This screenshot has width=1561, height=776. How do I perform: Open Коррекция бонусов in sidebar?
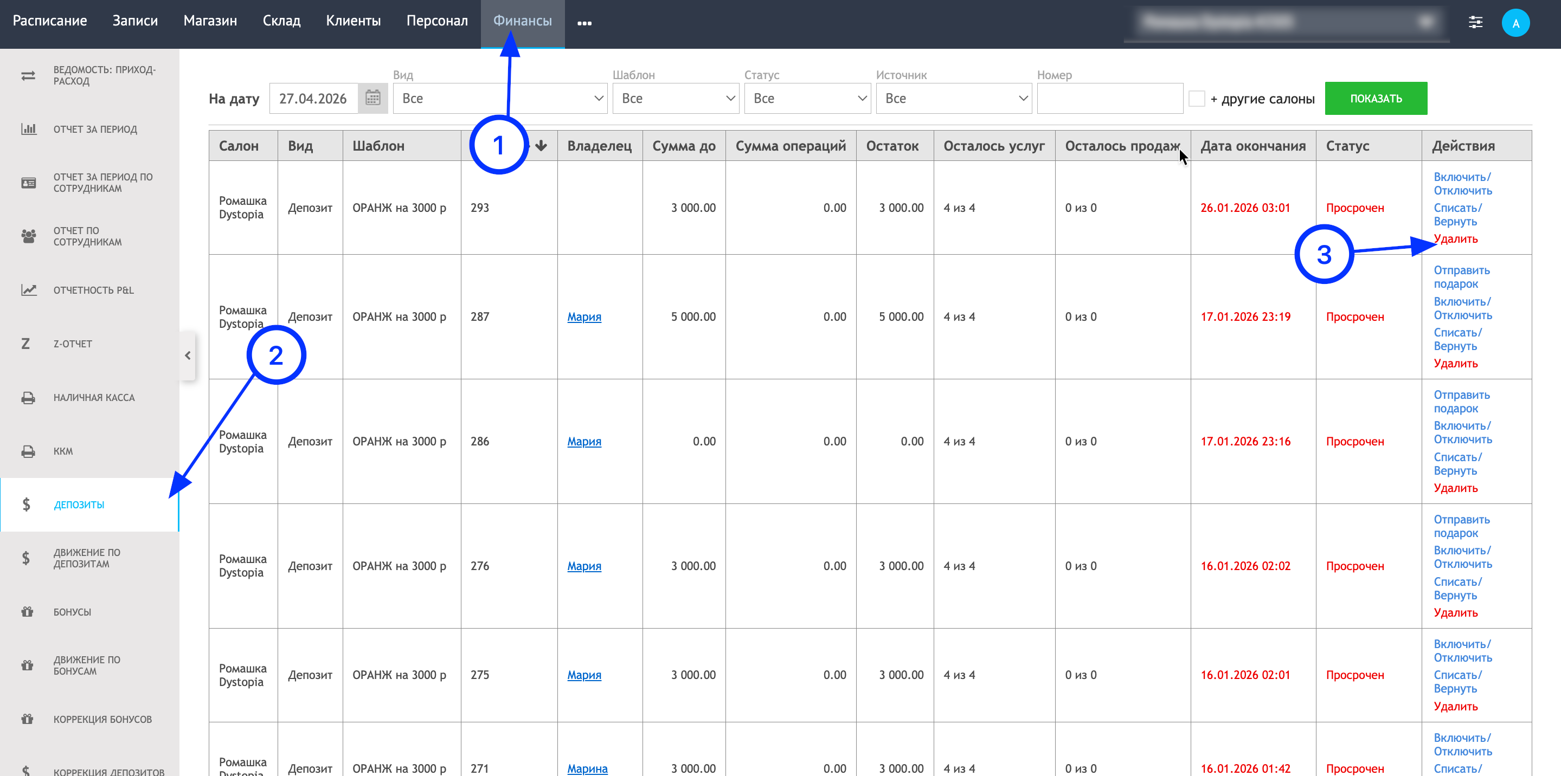[x=89, y=719]
